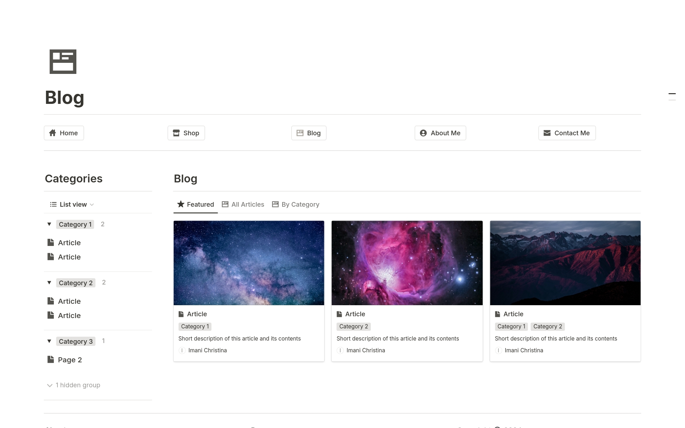Image resolution: width=685 pixels, height=428 pixels.
Task: Click page icon on the mountains card
Action: 498,314
